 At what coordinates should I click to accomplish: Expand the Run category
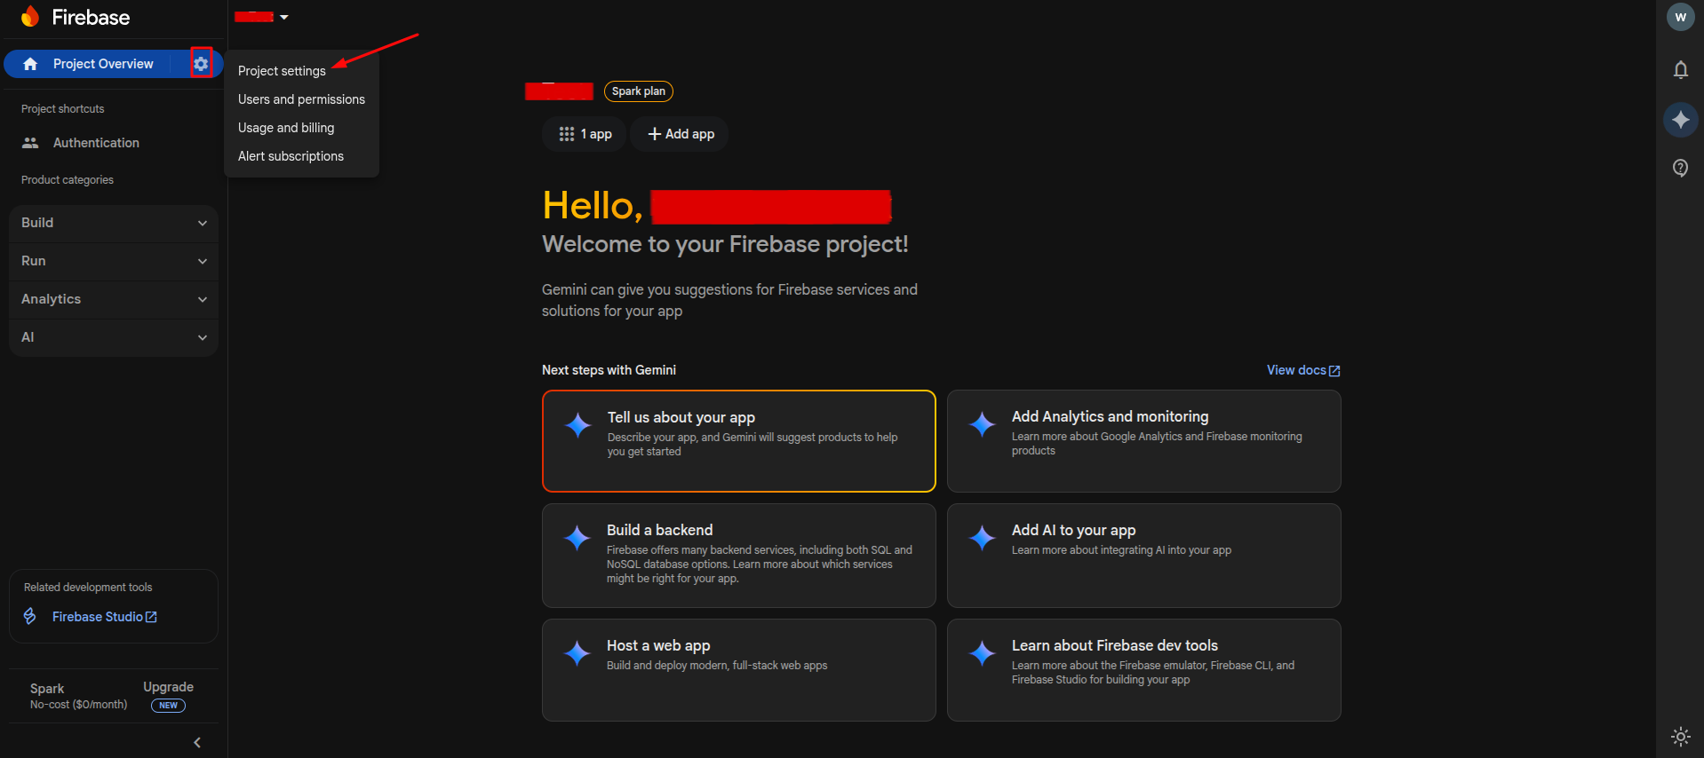point(114,261)
